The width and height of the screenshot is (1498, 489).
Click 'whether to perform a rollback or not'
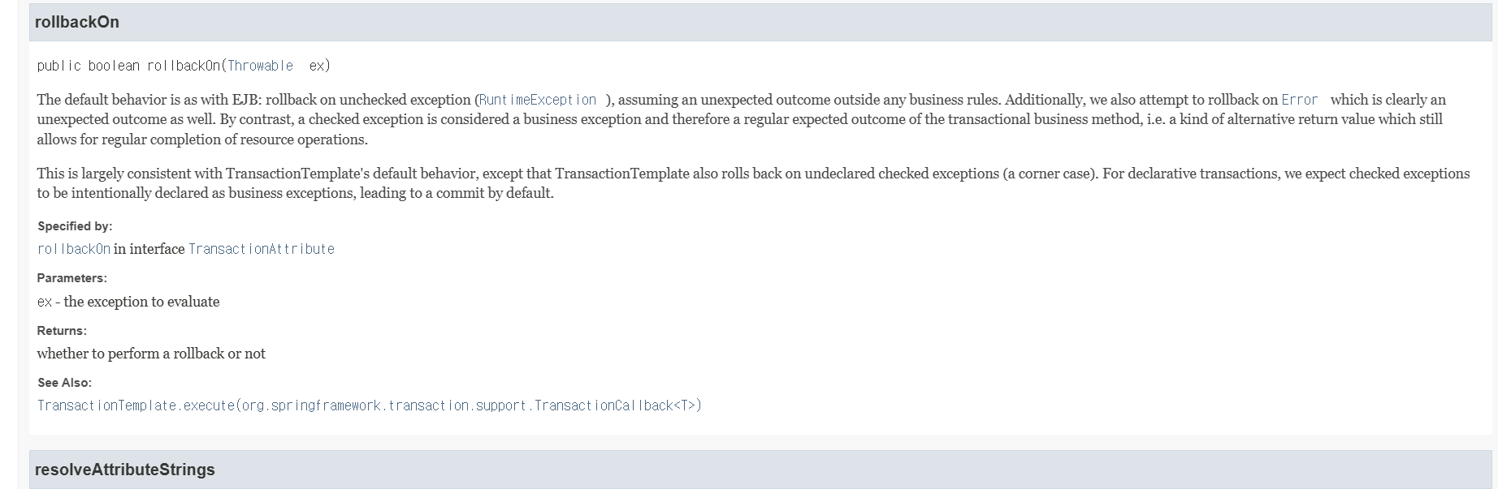[x=151, y=354]
